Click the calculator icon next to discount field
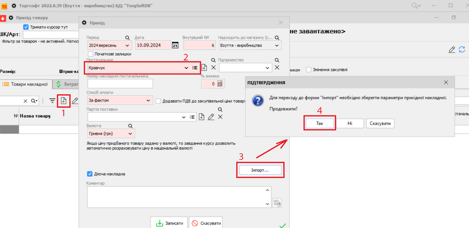 [219, 84]
